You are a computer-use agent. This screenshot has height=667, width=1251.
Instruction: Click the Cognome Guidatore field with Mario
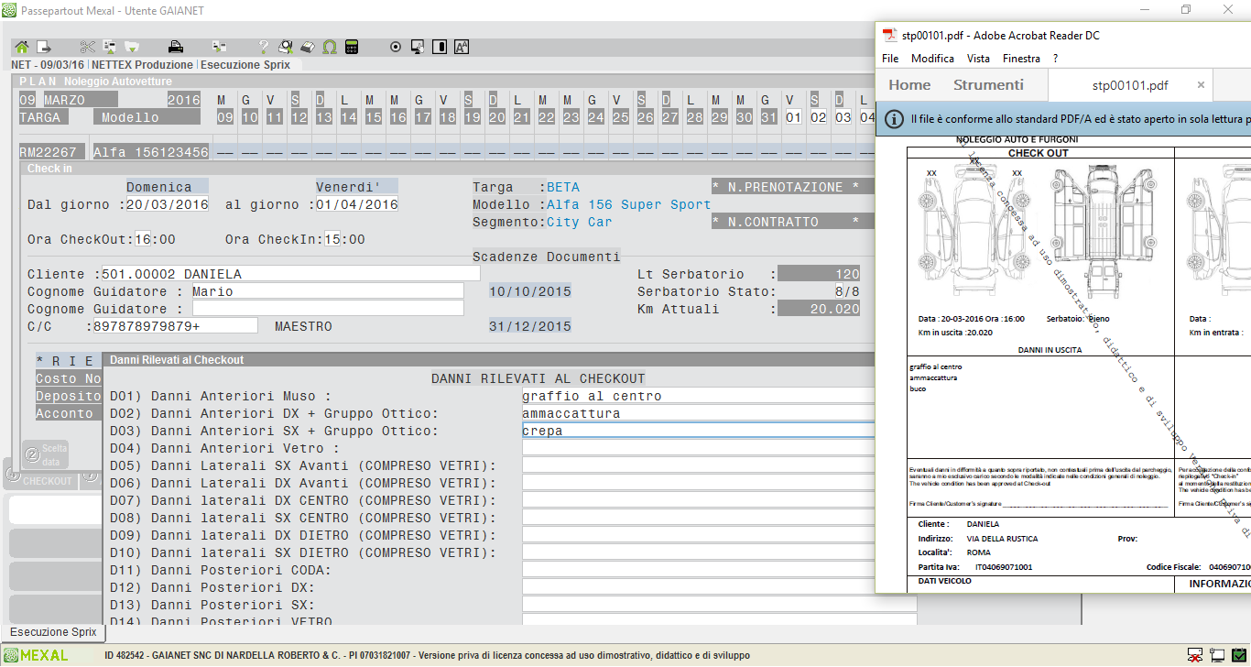click(328, 291)
